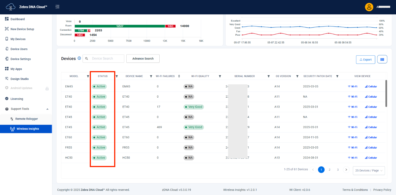Click the Advance Search button
The image size is (396, 195).
[x=143, y=59]
